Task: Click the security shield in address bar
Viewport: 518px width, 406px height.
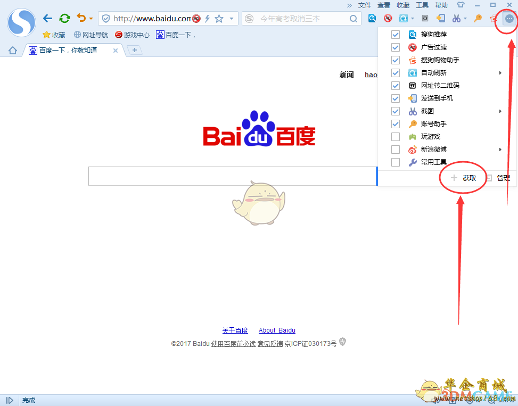Action: coord(106,19)
